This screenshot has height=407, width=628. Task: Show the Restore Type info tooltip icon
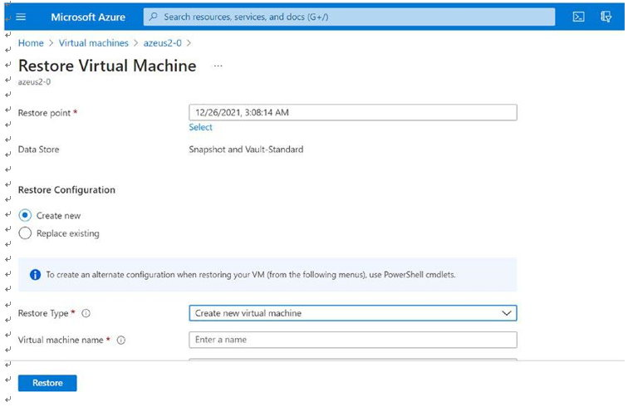coord(86,313)
